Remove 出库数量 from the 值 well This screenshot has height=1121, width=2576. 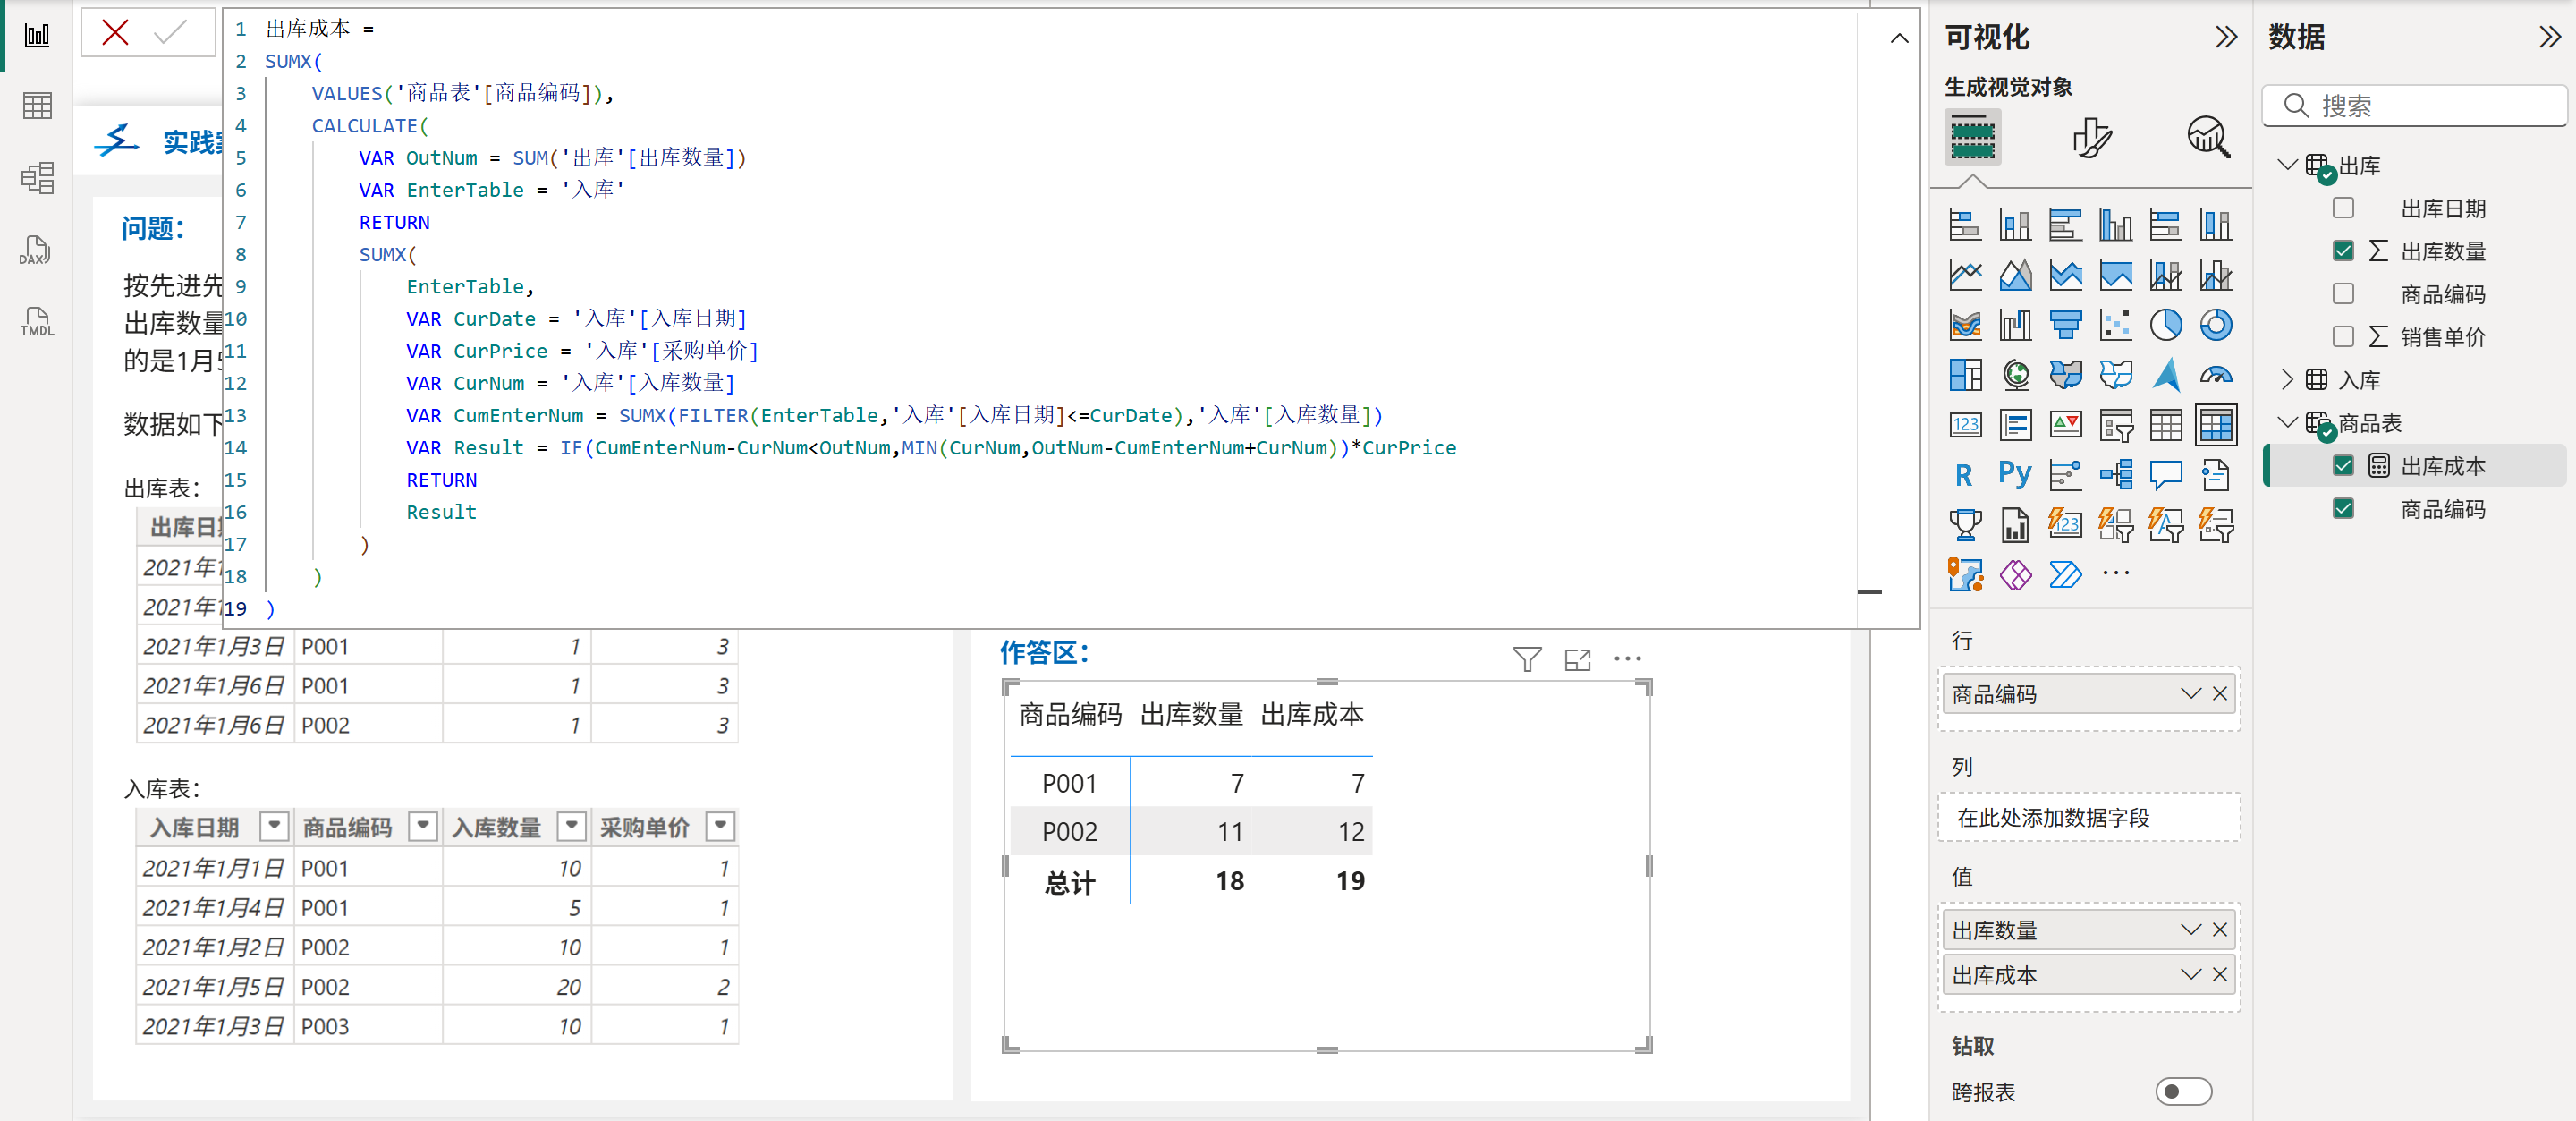click(2220, 930)
